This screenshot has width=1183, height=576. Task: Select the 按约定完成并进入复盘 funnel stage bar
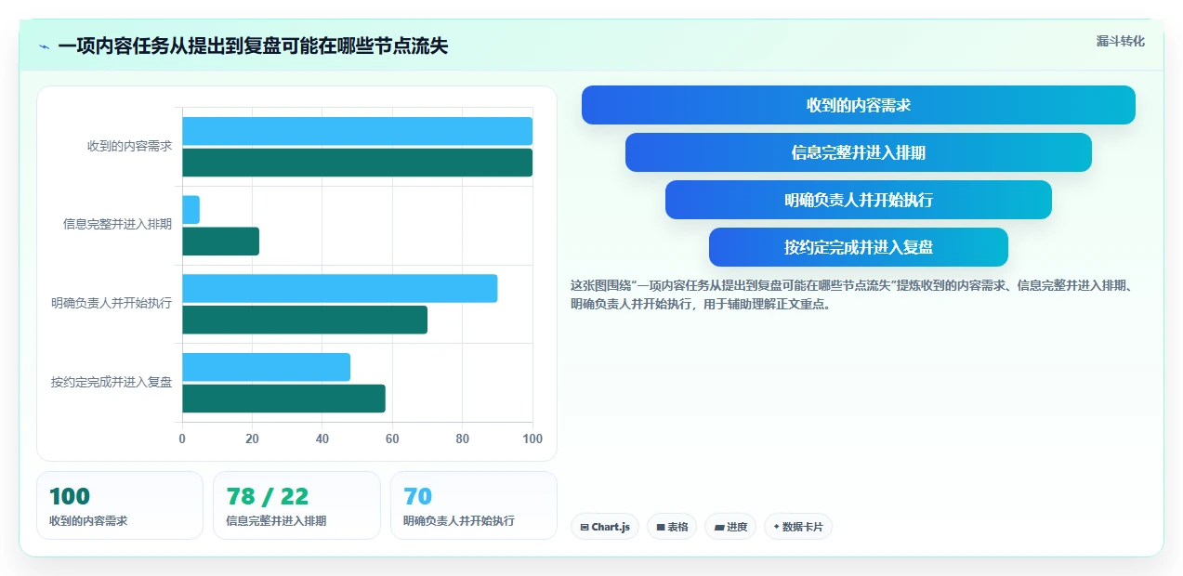[858, 247]
